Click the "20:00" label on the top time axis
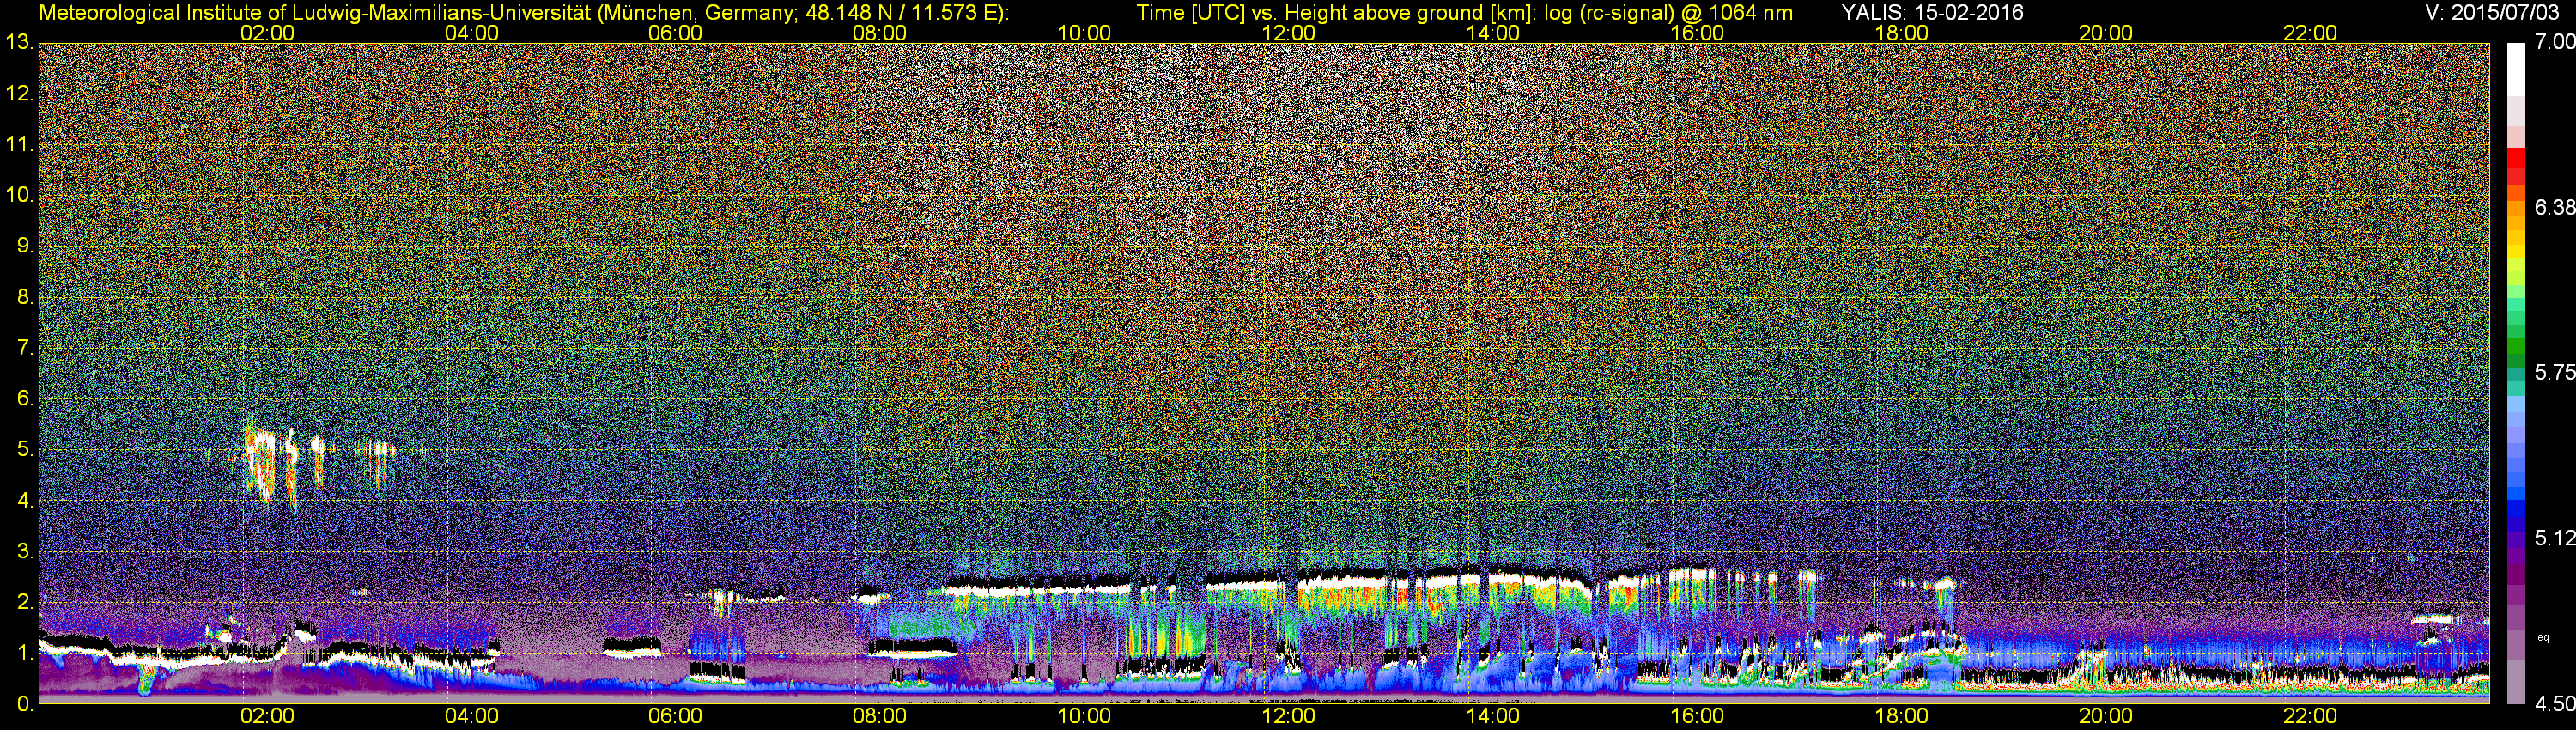Screen dimensions: 2576x730 pos(2106,33)
